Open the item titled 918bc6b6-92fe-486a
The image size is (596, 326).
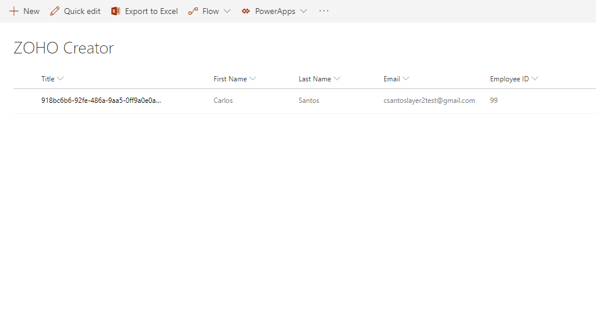point(101,101)
